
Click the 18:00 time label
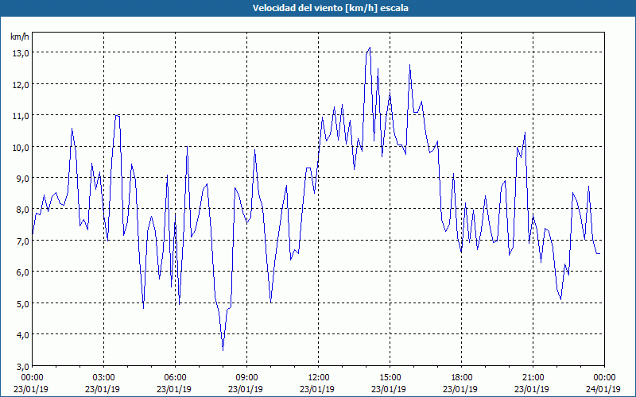461,378
